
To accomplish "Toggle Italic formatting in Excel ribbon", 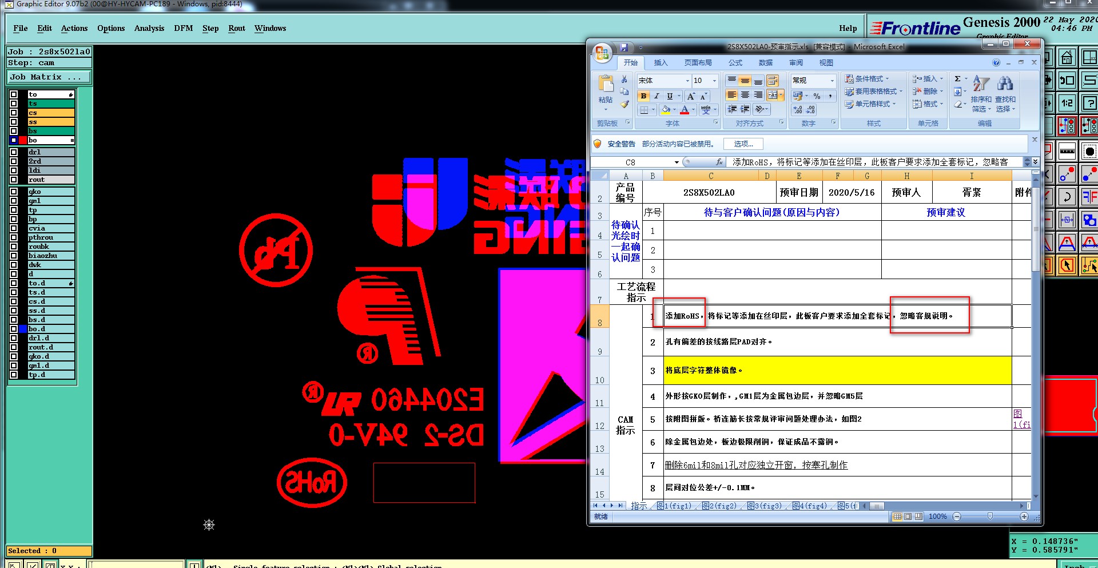I will coord(657,96).
